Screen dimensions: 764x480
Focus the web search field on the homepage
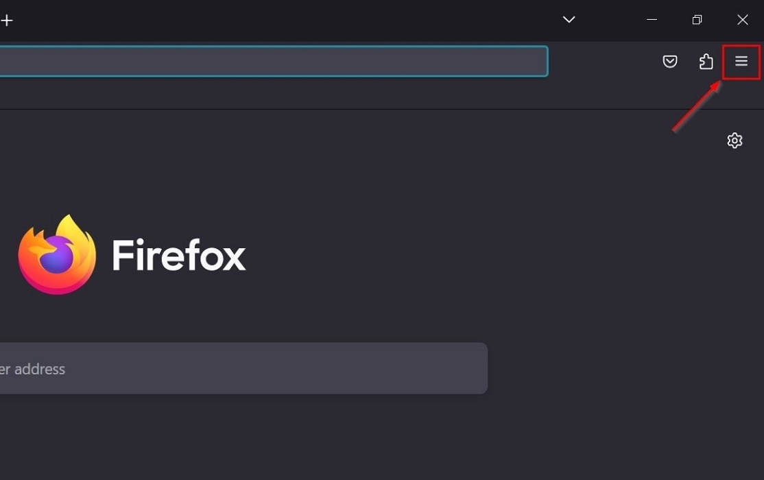[x=243, y=368]
